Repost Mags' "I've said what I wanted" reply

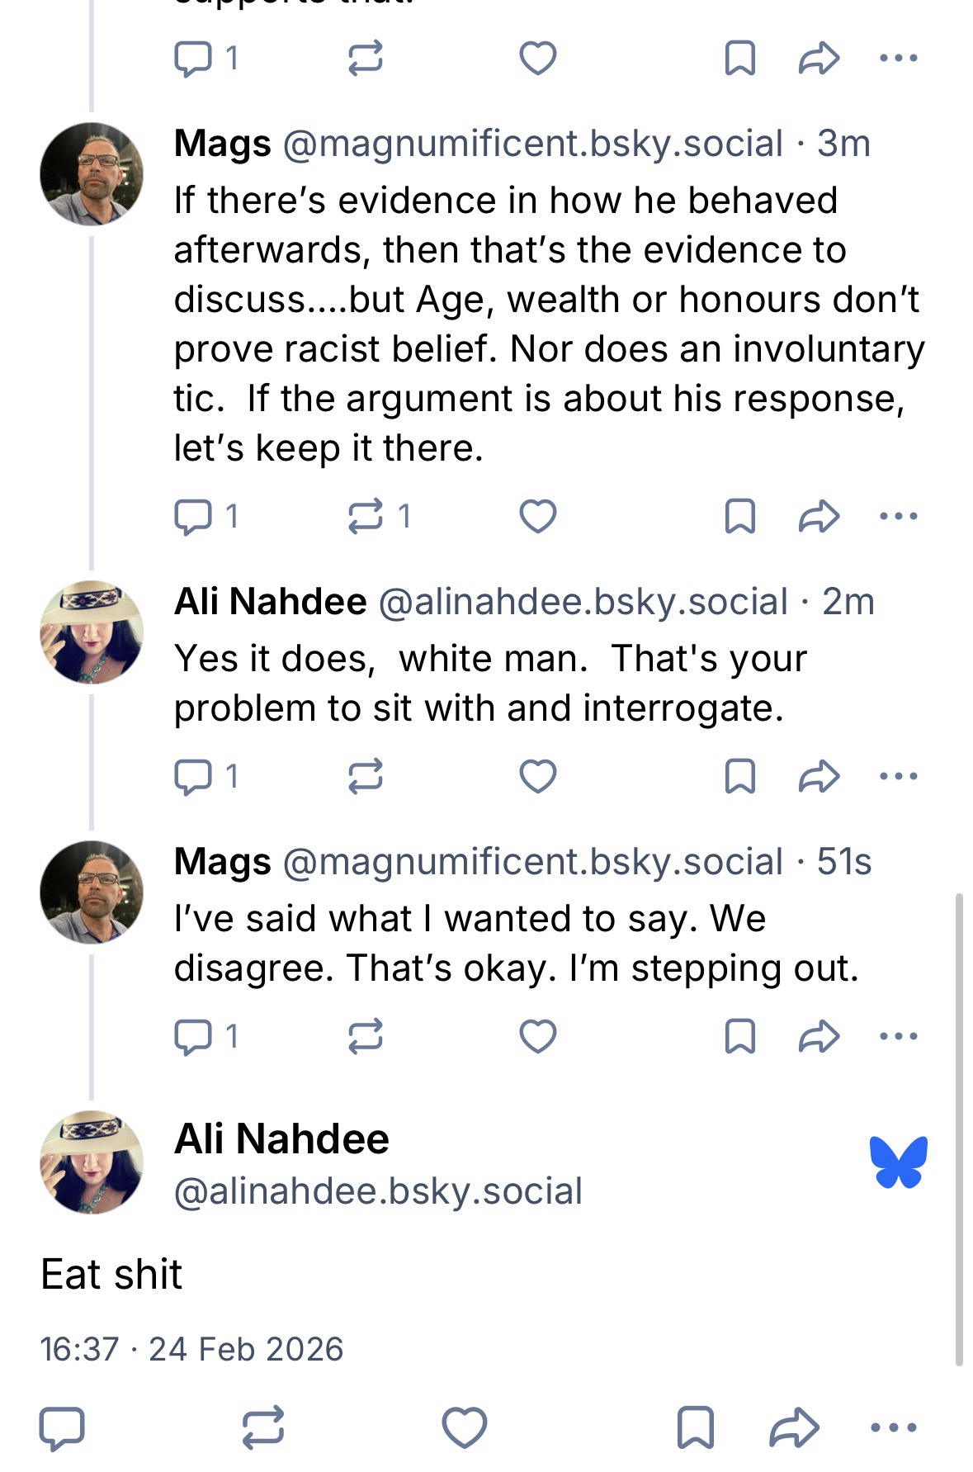pyautogui.click(x=365, y=1036)
